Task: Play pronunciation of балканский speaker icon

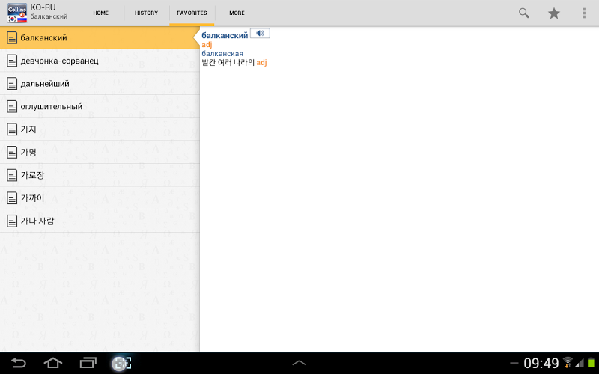Action: click(260, 34)
